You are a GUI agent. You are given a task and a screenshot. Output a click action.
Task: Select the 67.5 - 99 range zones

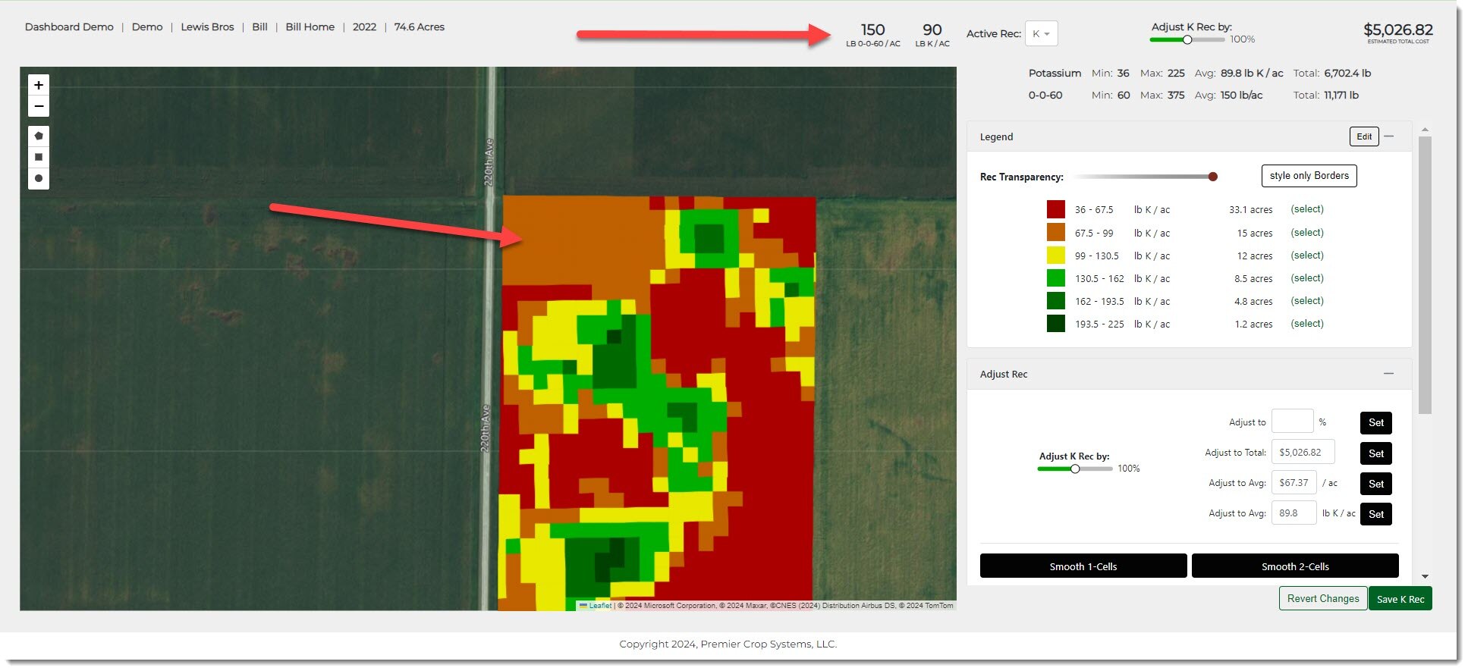pos(1306,233)
